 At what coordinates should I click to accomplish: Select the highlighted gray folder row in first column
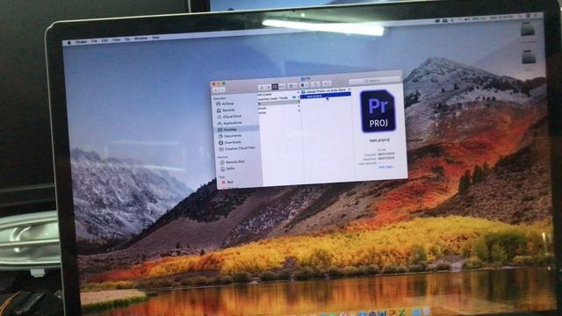tap(278, 103)
